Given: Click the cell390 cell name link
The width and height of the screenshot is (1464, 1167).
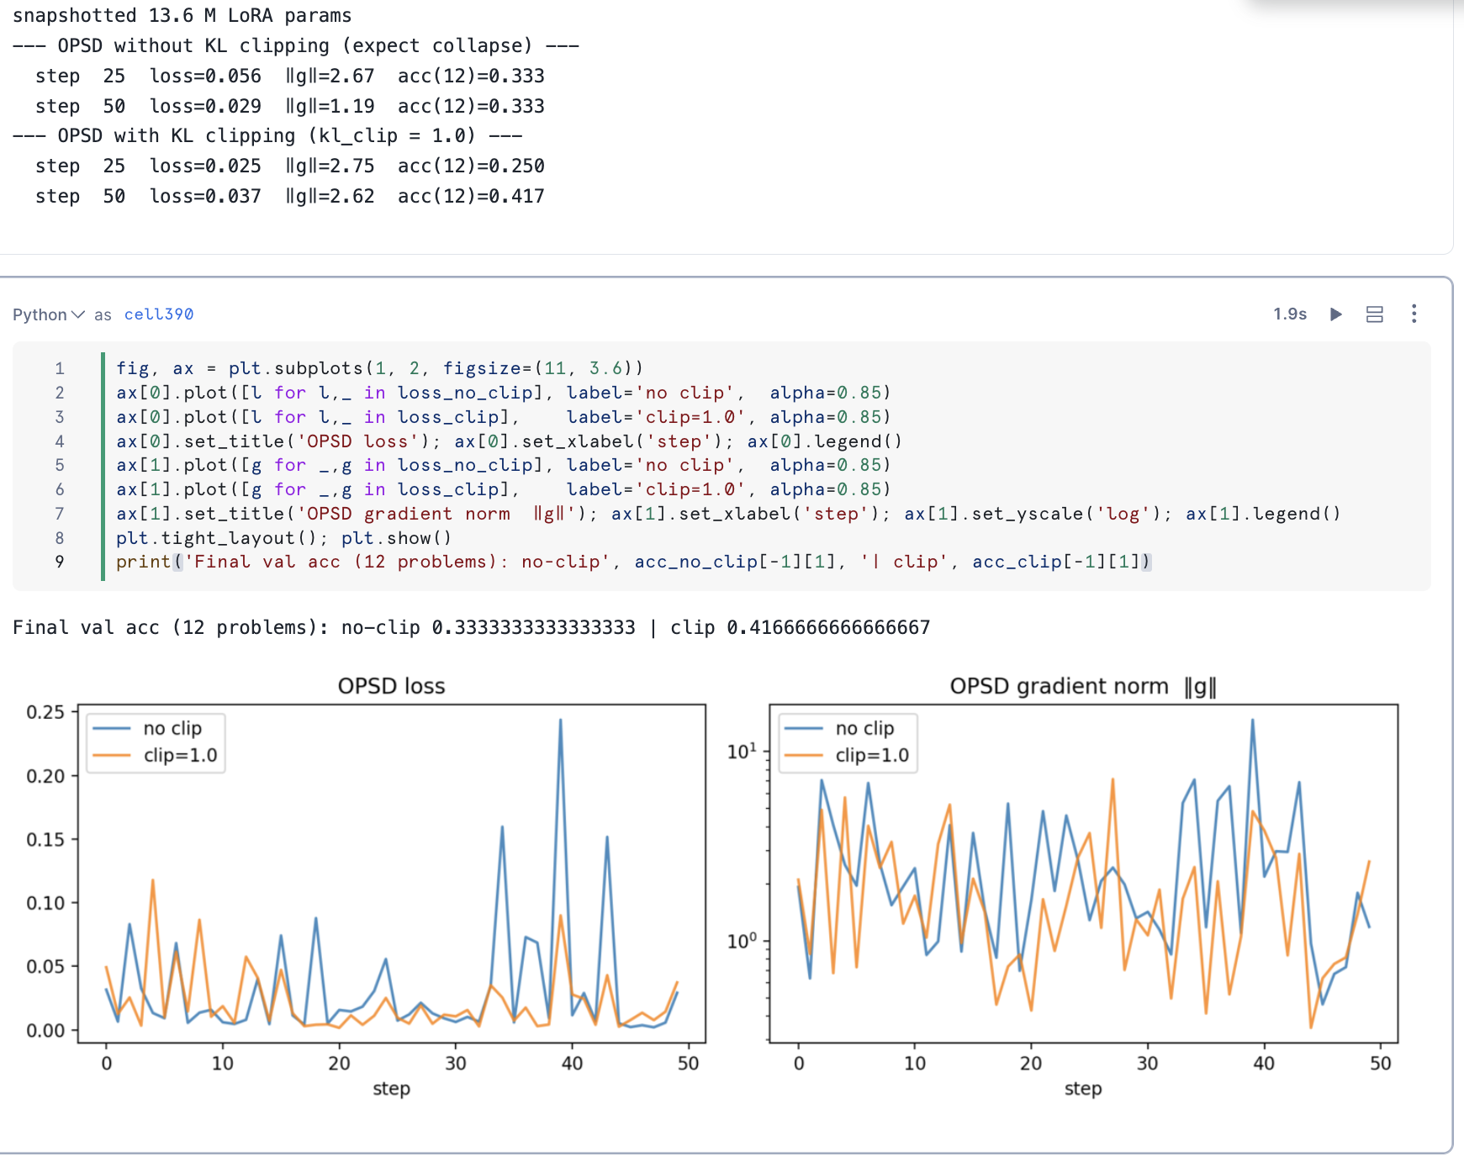Looking at the screenshot, I should [x=159, y=314].
